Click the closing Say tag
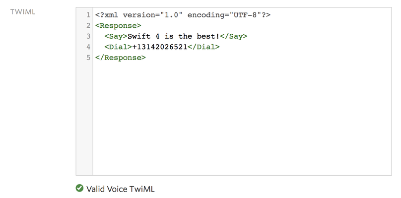The height and width of the screenshot is (198, 401). [233, 36]
